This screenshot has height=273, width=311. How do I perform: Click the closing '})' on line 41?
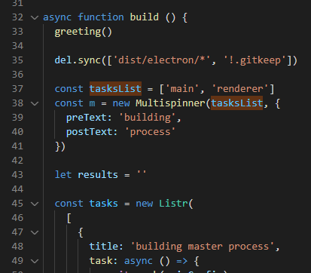coord(60,146)
